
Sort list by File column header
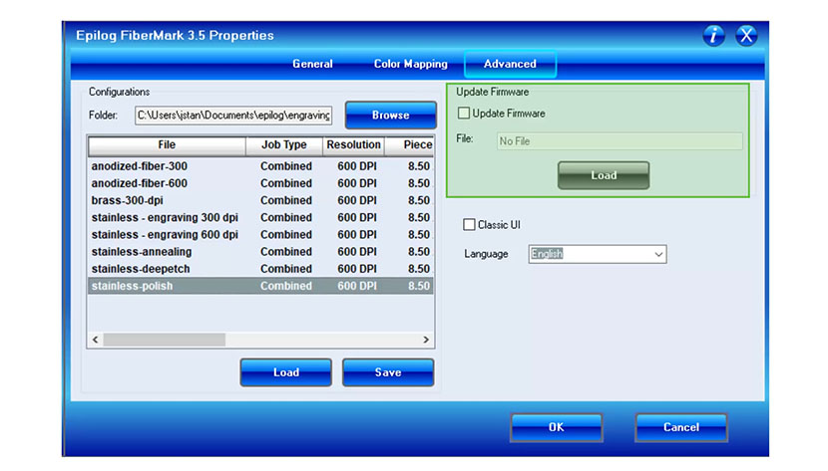point(167,145)
